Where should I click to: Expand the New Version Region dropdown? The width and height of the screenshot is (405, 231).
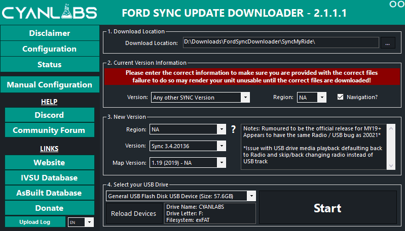(x=188, y=129)
